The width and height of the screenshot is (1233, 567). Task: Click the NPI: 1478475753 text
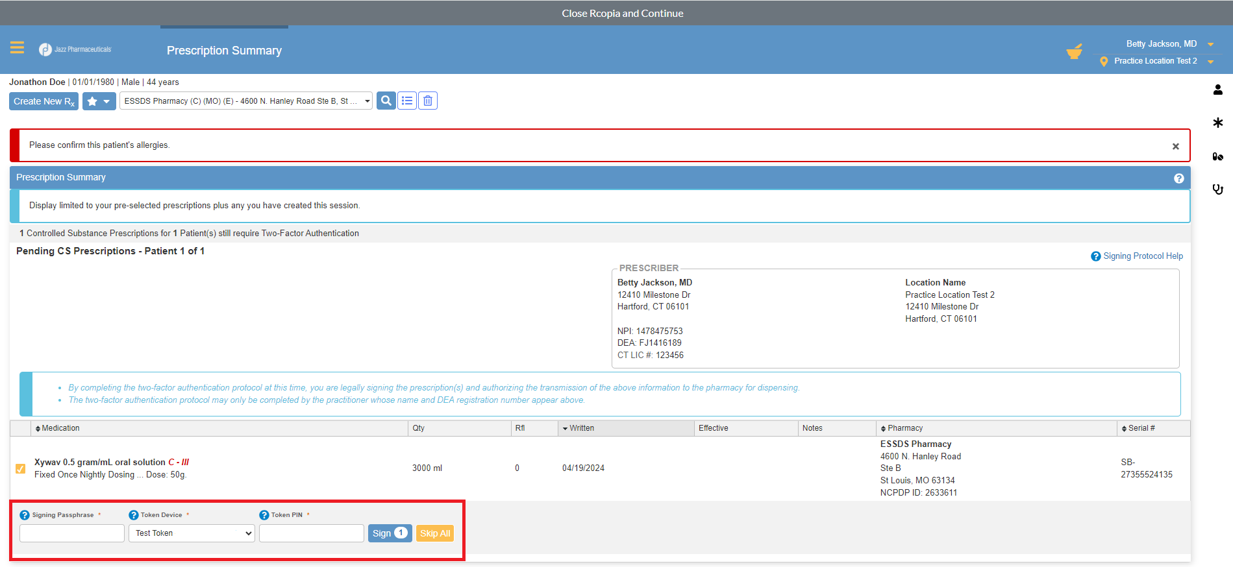tap(650, 332)
